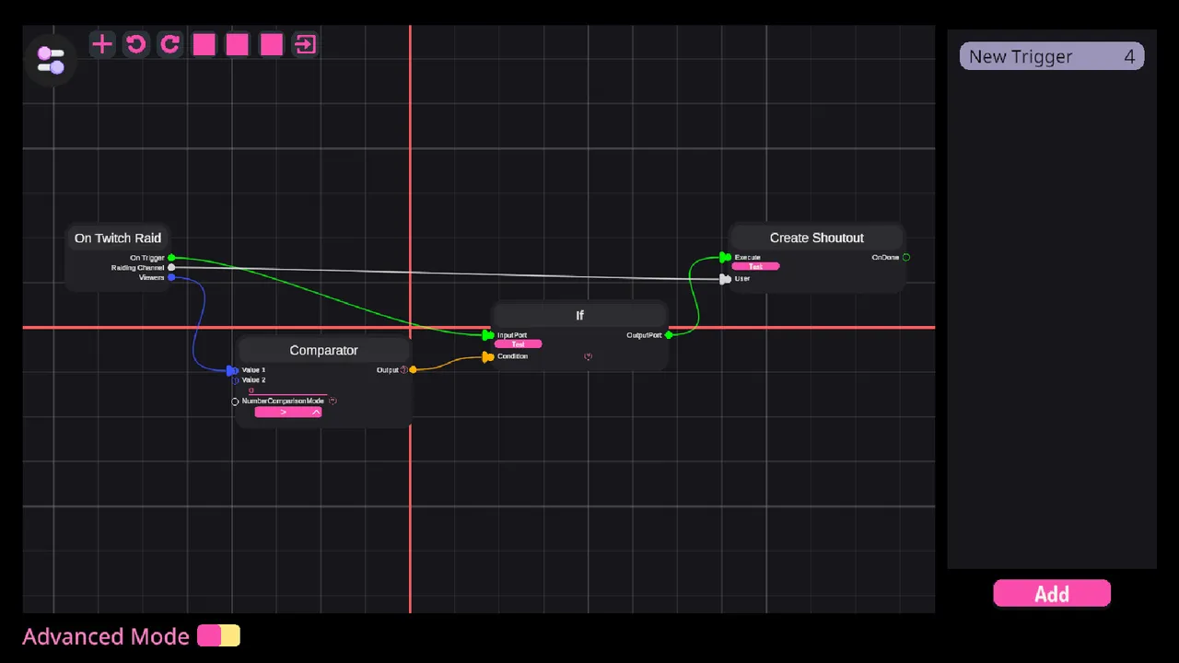Click the Condition label in If node
Viewport: 1179px width, 663px height.
click(x=513, y=356)
